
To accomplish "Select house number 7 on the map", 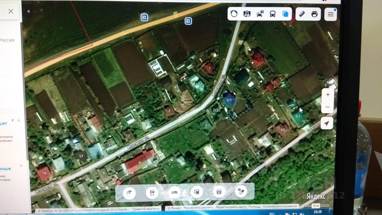I will (169, 111).
